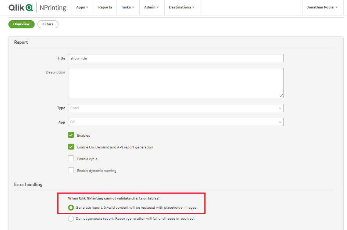347x230 pixels.
Task: Open the Apps menu
Action: coord(82,7)
